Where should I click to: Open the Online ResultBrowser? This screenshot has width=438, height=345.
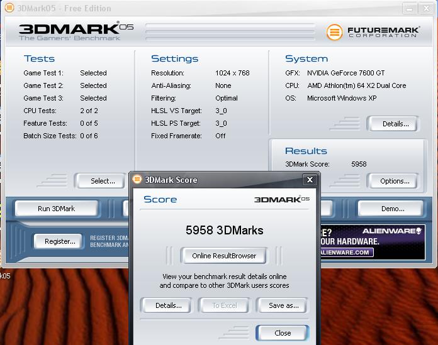224,256
